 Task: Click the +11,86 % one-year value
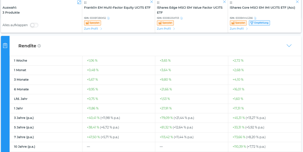click(92, 108)
